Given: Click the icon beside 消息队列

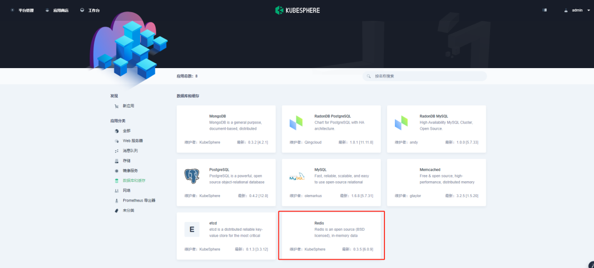Looking at the screenshot, I should tap(117, 151).
